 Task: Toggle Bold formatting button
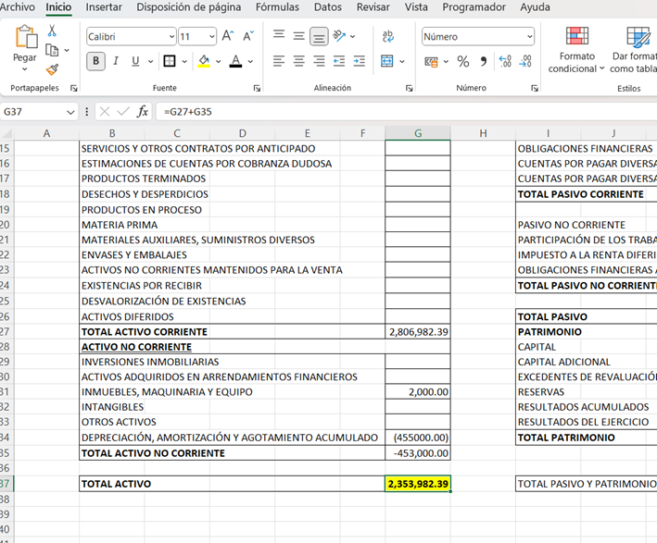coord(95,61)
